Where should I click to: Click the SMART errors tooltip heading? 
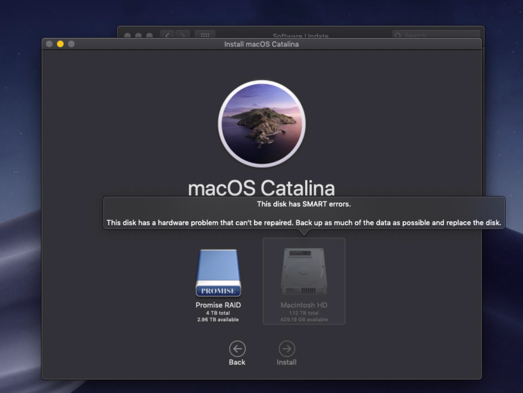[x=304, y=204]
